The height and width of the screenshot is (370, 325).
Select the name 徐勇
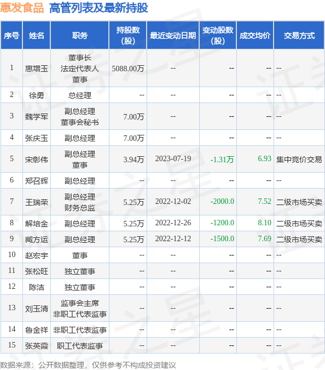pyautogui.click(x=37, y=95)
